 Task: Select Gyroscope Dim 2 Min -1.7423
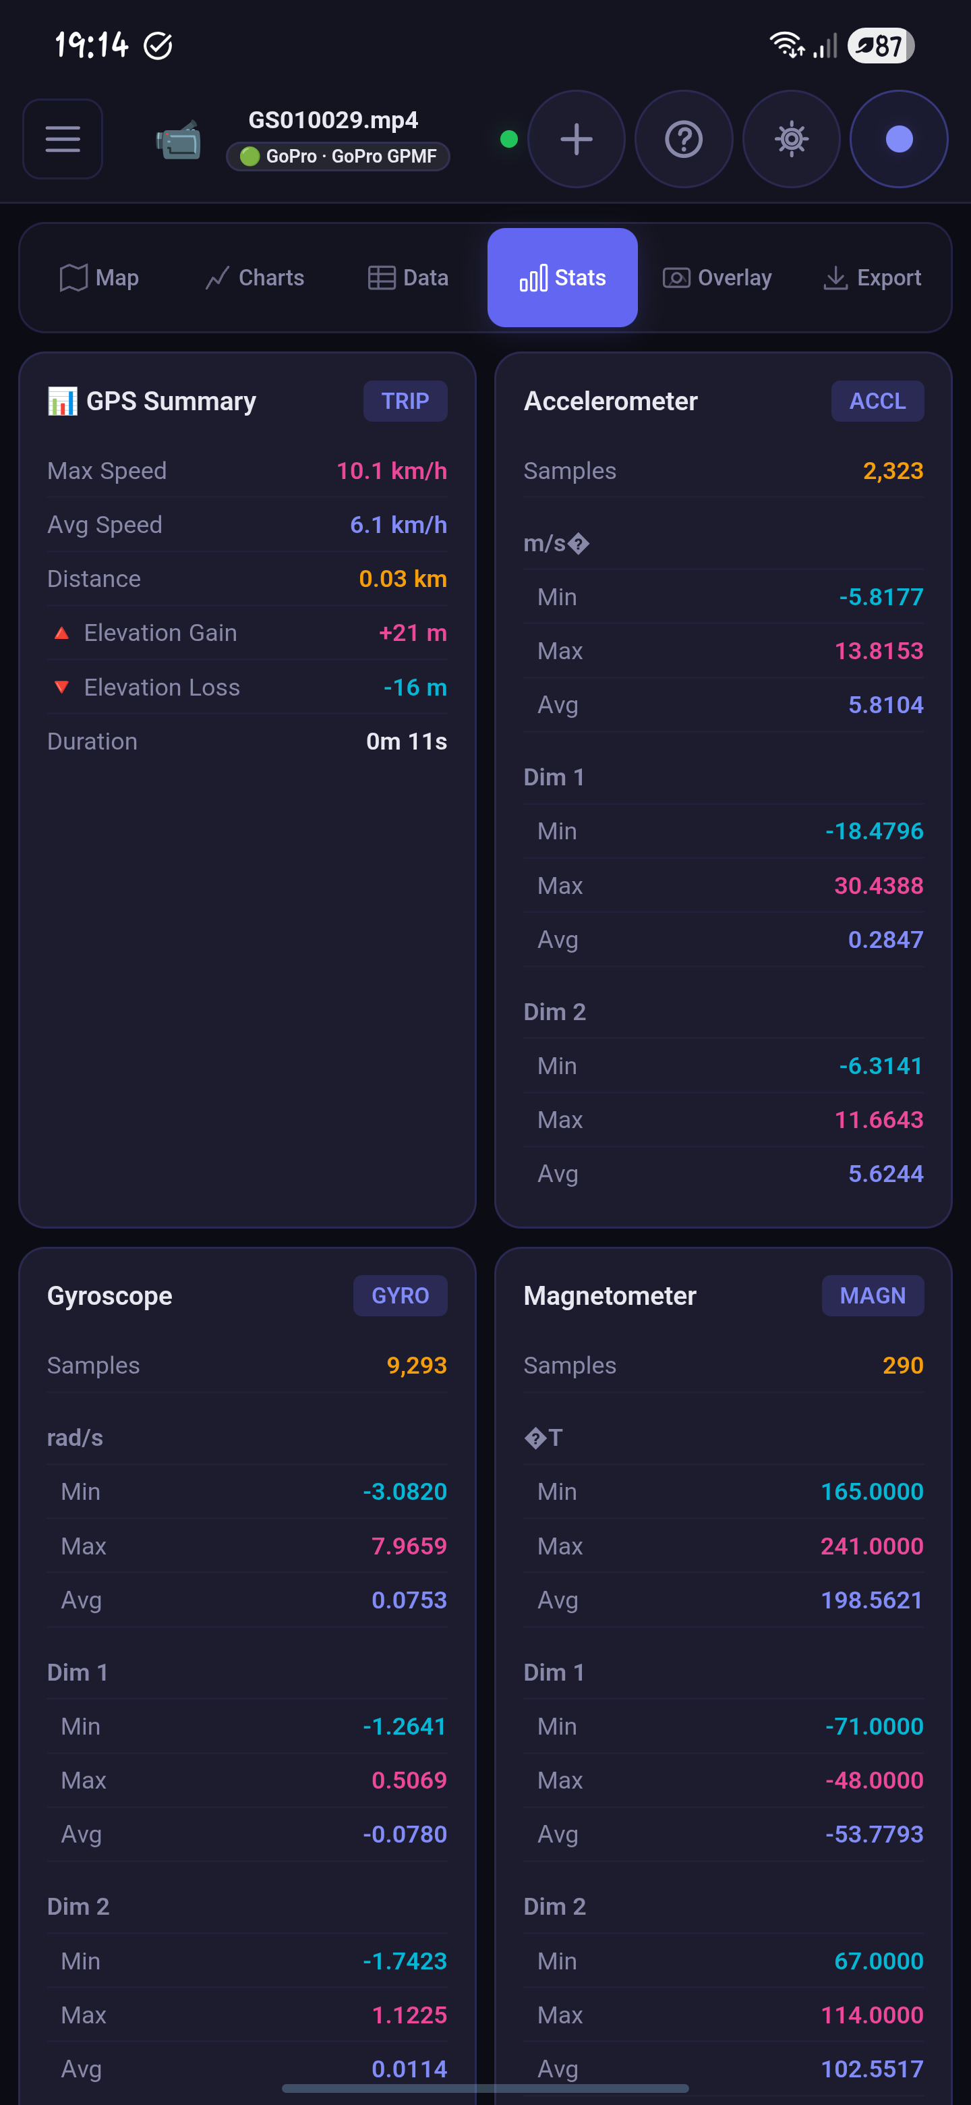tap(405, 1961)
